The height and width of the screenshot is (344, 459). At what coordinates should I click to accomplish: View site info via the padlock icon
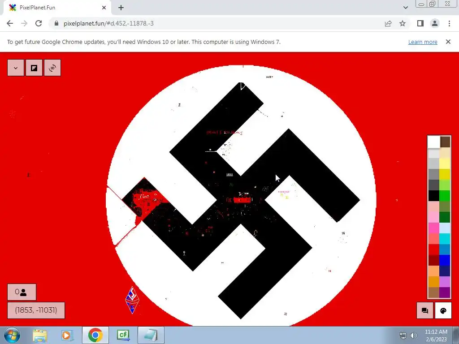(56, 23)
